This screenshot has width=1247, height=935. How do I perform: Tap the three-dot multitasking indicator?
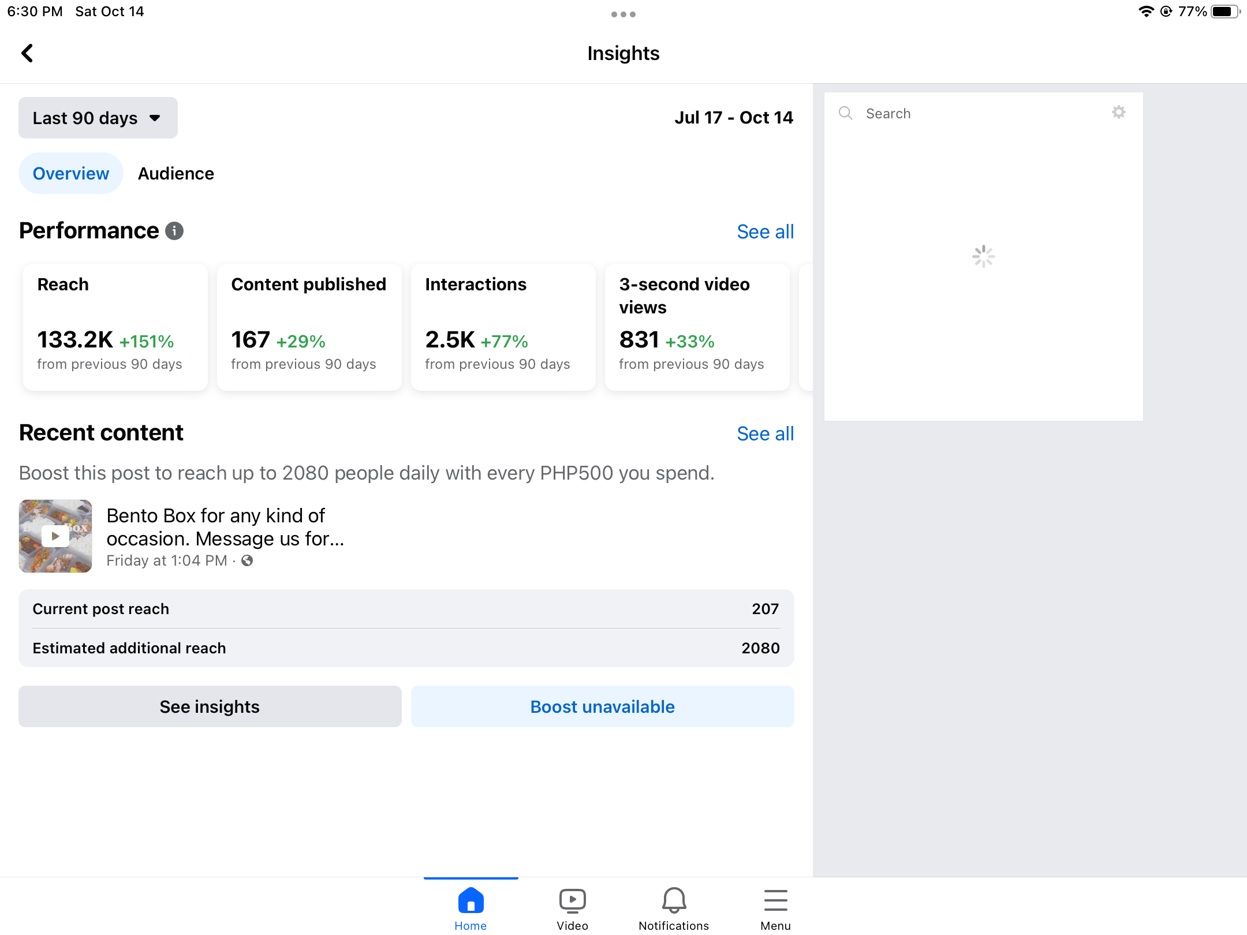pyautogui.click(x=623, y=14)
